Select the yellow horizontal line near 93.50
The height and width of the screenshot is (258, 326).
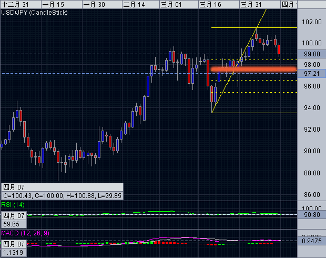click(x=254, y=113)
